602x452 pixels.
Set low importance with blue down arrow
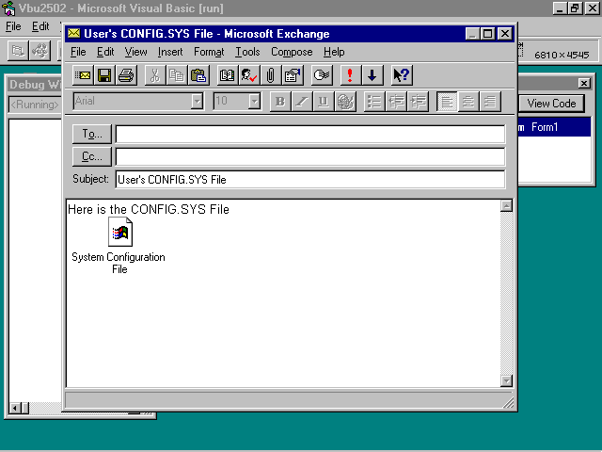(x=372, y=75)
